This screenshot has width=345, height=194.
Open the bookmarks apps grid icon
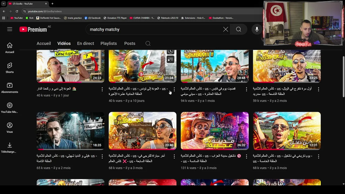(4, 18)
